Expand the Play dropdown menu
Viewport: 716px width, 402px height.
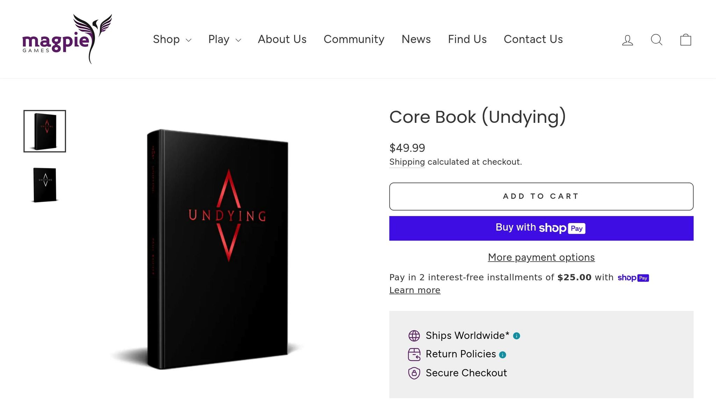224,39
